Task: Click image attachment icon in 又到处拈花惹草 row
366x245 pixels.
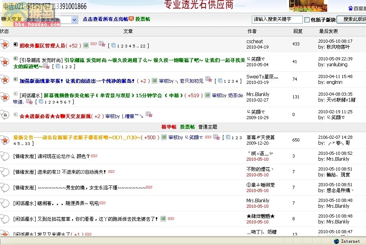Action: click(x=163, y=219)
